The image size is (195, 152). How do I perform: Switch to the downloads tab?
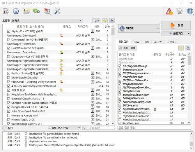(172, 42)
